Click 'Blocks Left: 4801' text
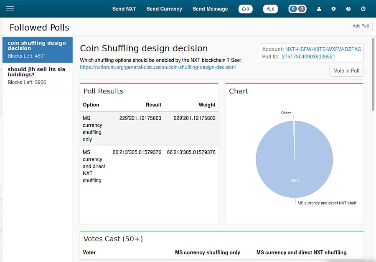Image resolution: width=376 pixels, height=262 pixels. tap(27, 56)
